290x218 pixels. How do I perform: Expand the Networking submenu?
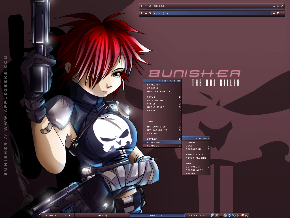tap(162, 100)
